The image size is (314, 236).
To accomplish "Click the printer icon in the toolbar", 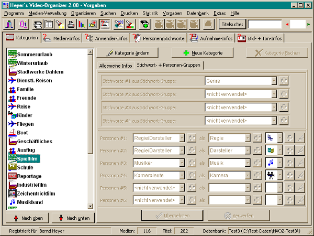I will tap(71, 24).
